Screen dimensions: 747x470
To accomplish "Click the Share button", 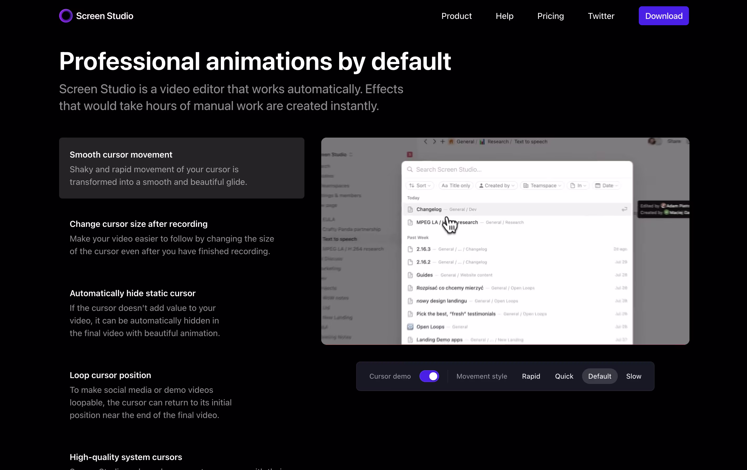I will click(675, 141).
